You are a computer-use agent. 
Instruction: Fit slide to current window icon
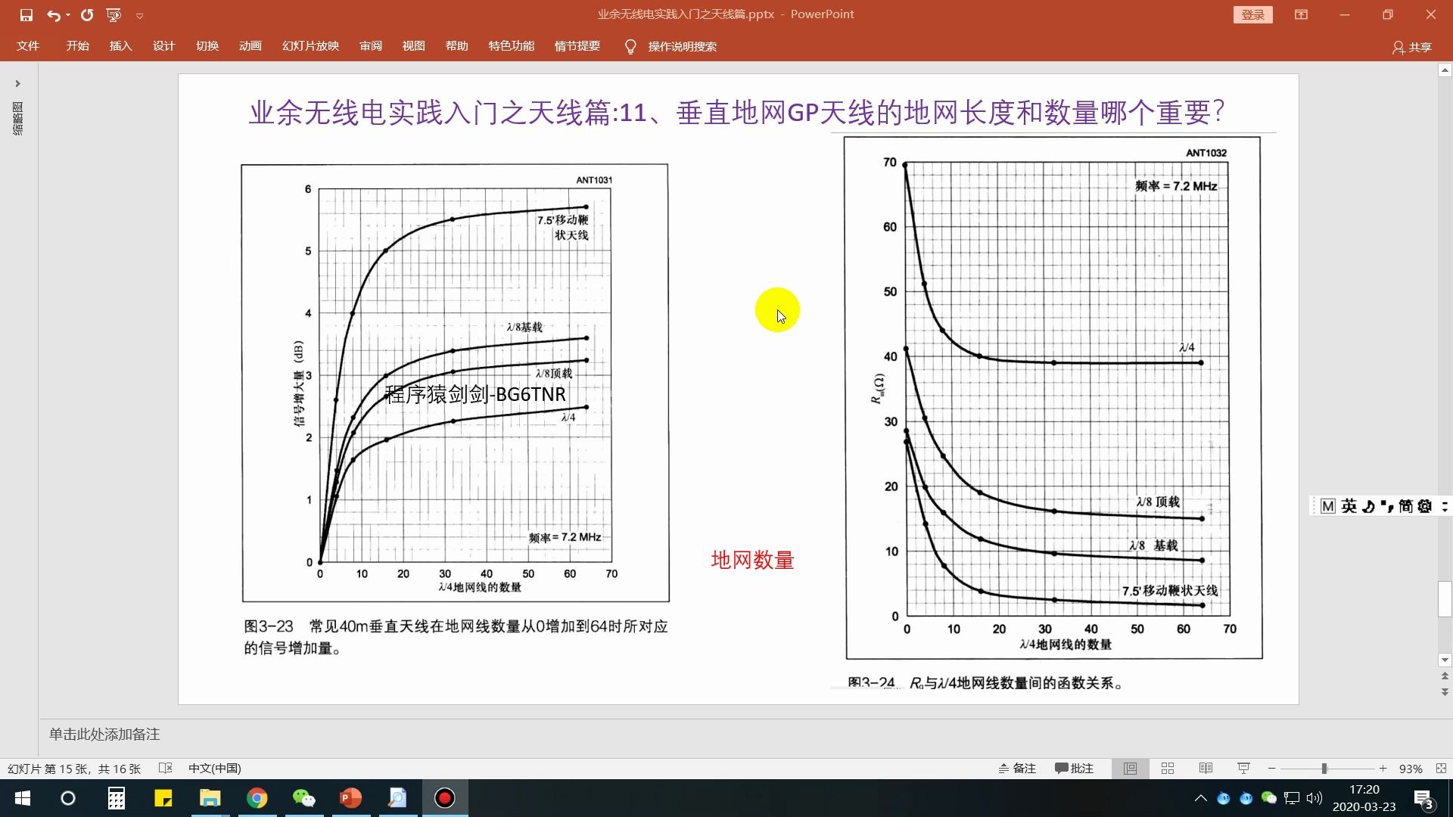pos(1441,769)
